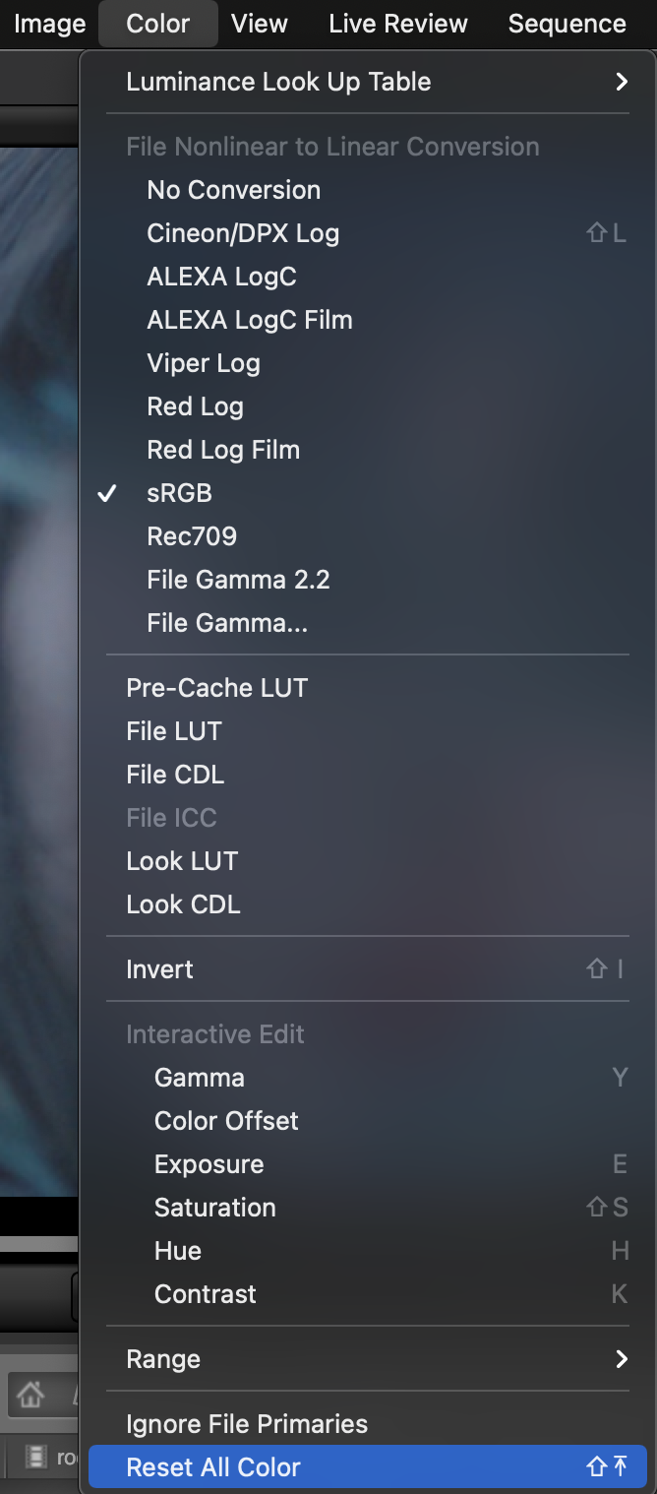The width and height of the screenshot is (657, 1494).
Task: Open the Live Review menu
Action: pos(398,24)
